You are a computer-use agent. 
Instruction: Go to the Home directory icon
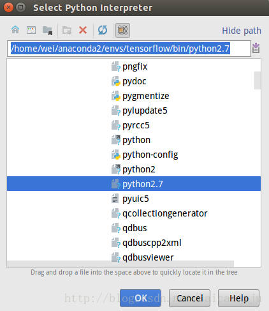(15, 30)
